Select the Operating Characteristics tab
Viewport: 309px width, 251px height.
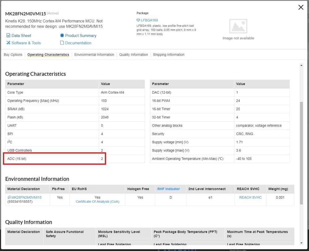[48, 55]
